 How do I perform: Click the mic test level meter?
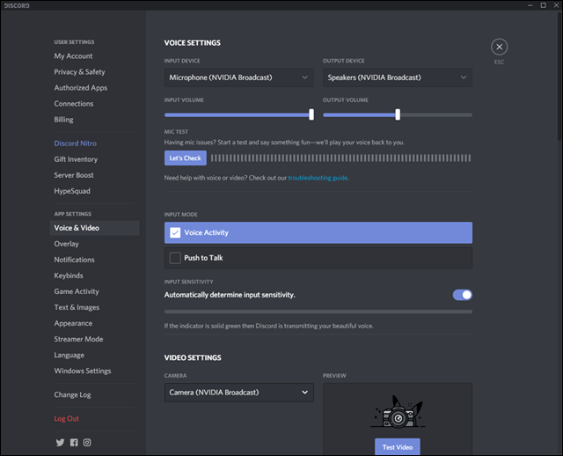(340, 158)
